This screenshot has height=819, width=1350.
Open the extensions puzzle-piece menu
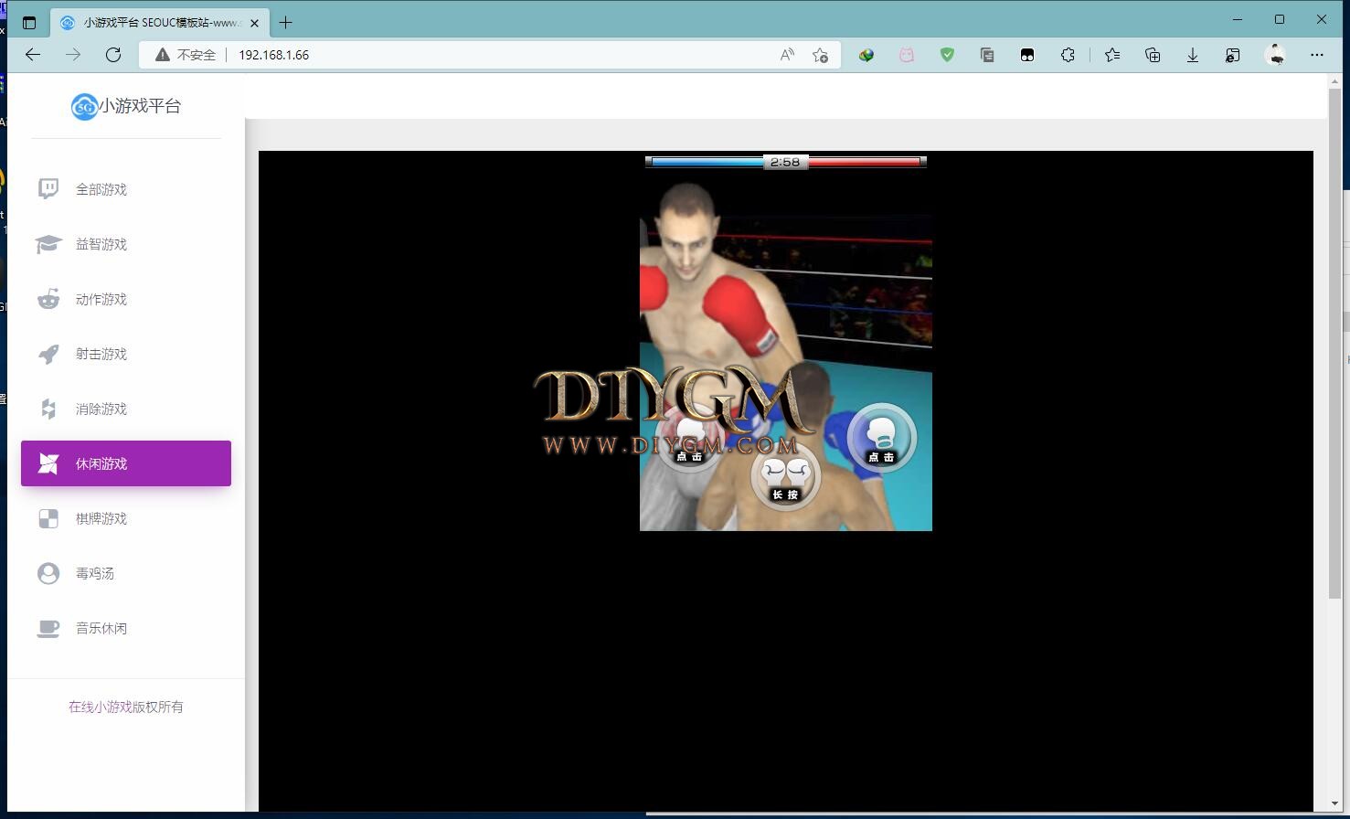[1068, 55]
